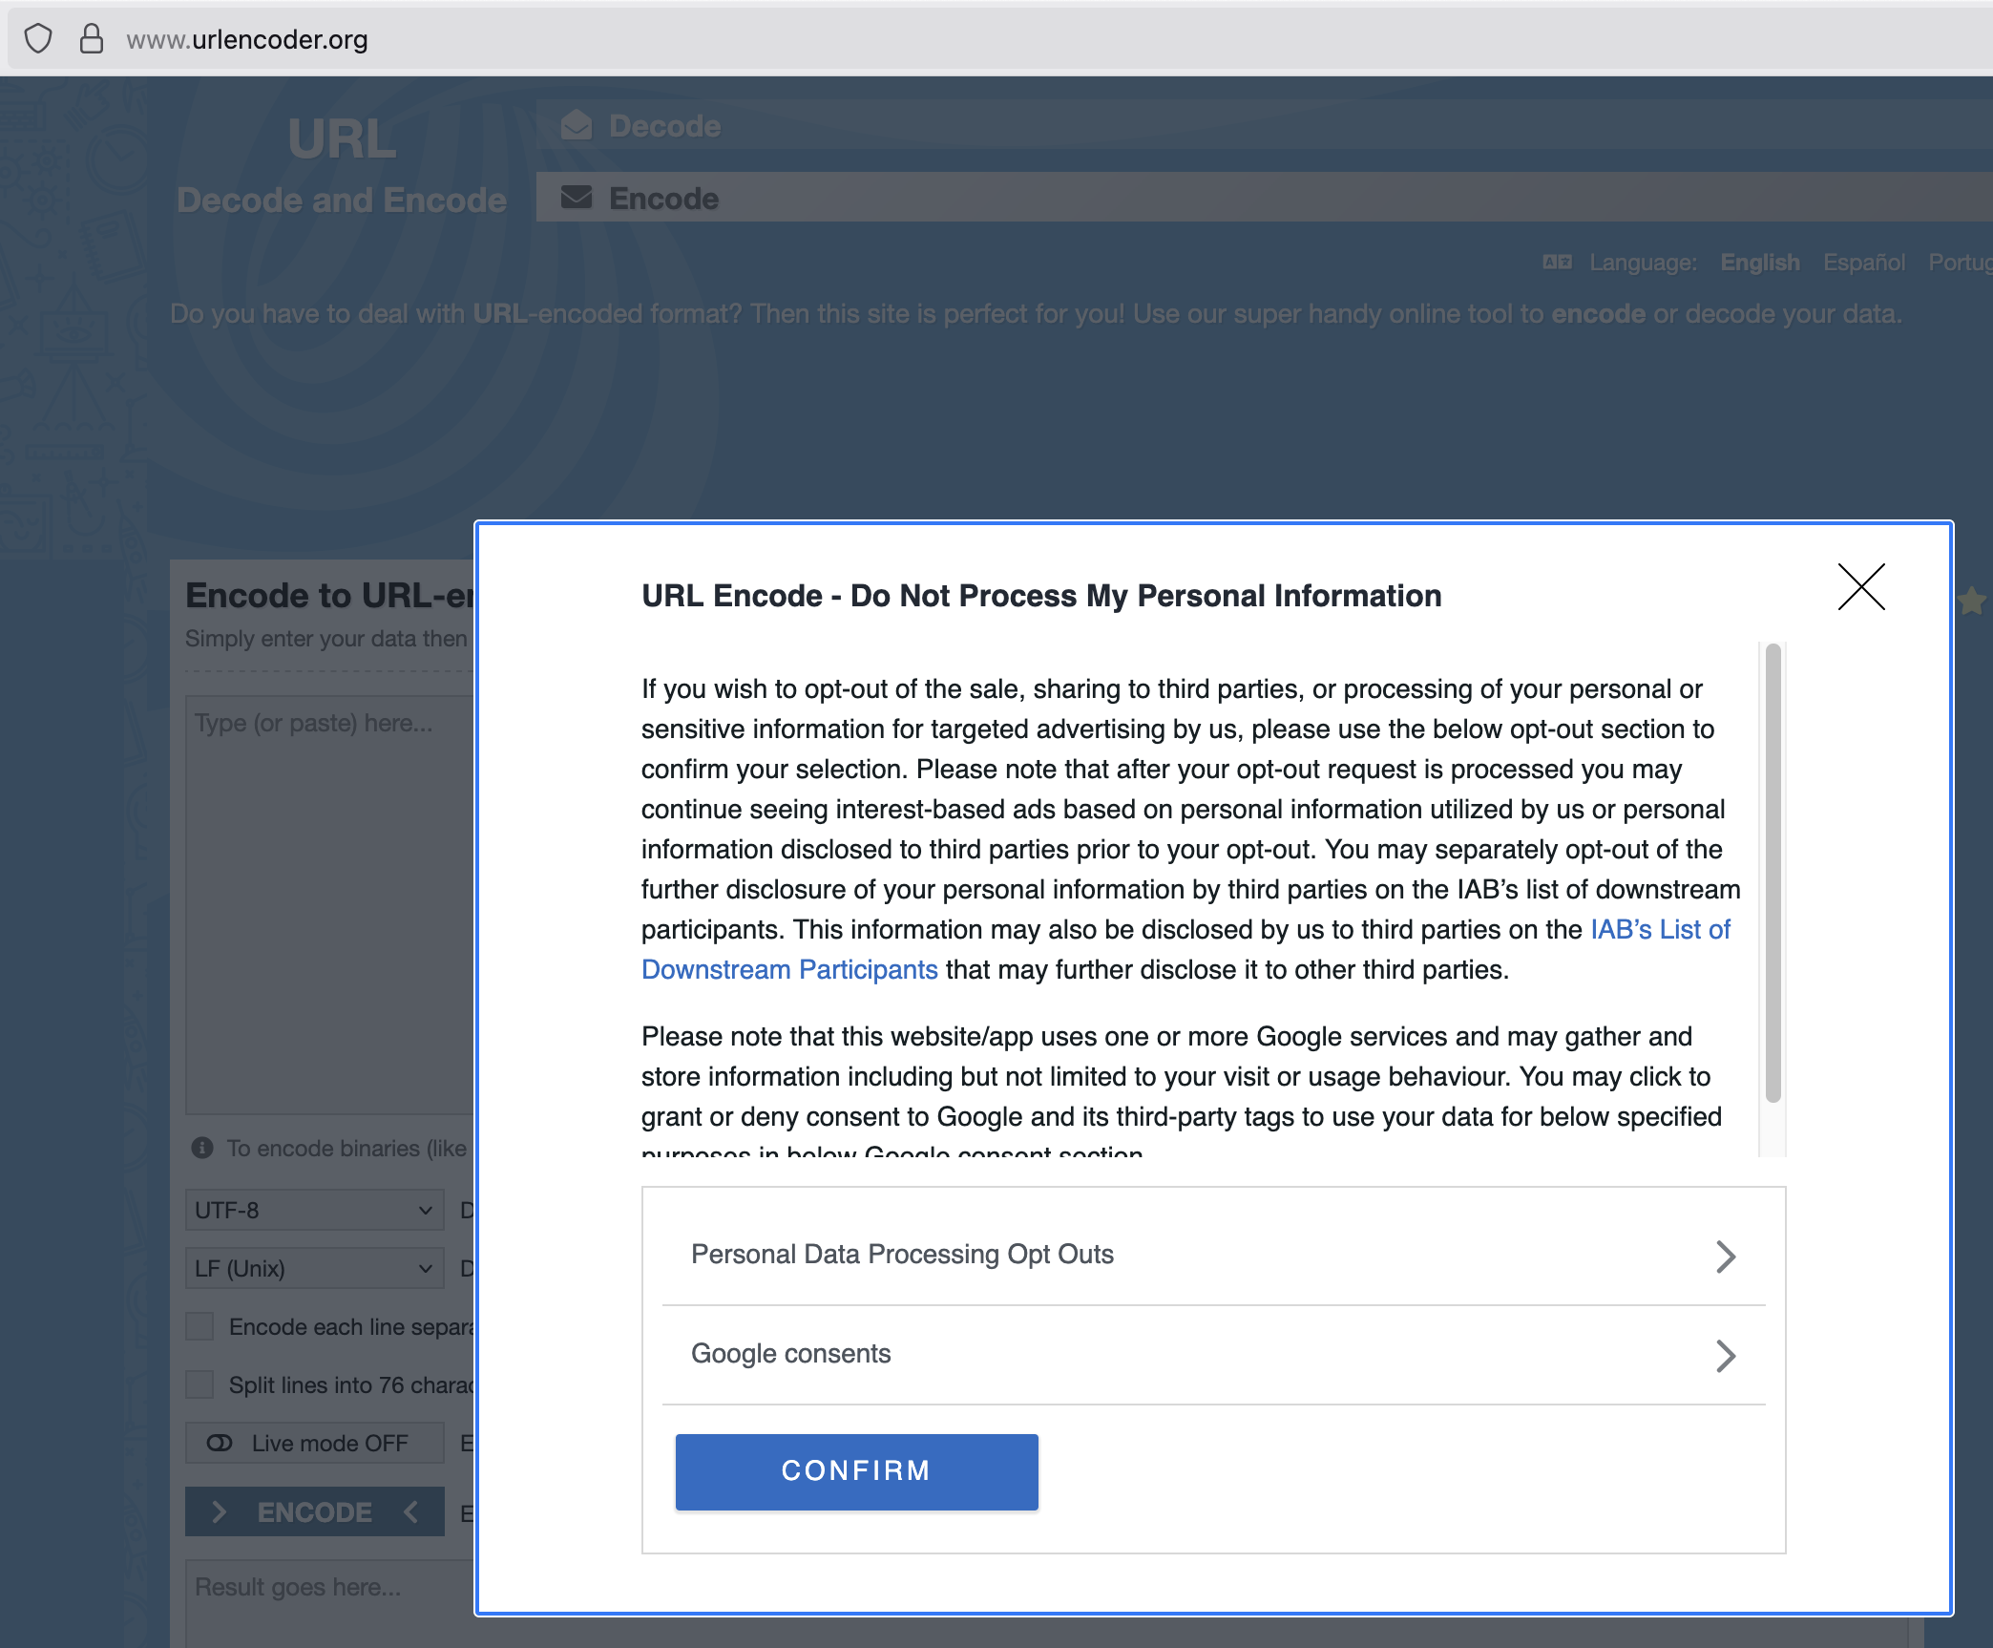Click the info icon next to encode binaries

click(202, 1148)
